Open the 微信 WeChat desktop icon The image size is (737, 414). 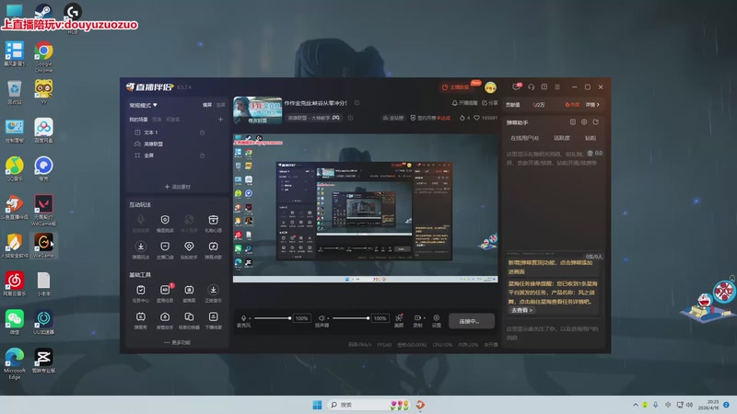tap(15, 321)
